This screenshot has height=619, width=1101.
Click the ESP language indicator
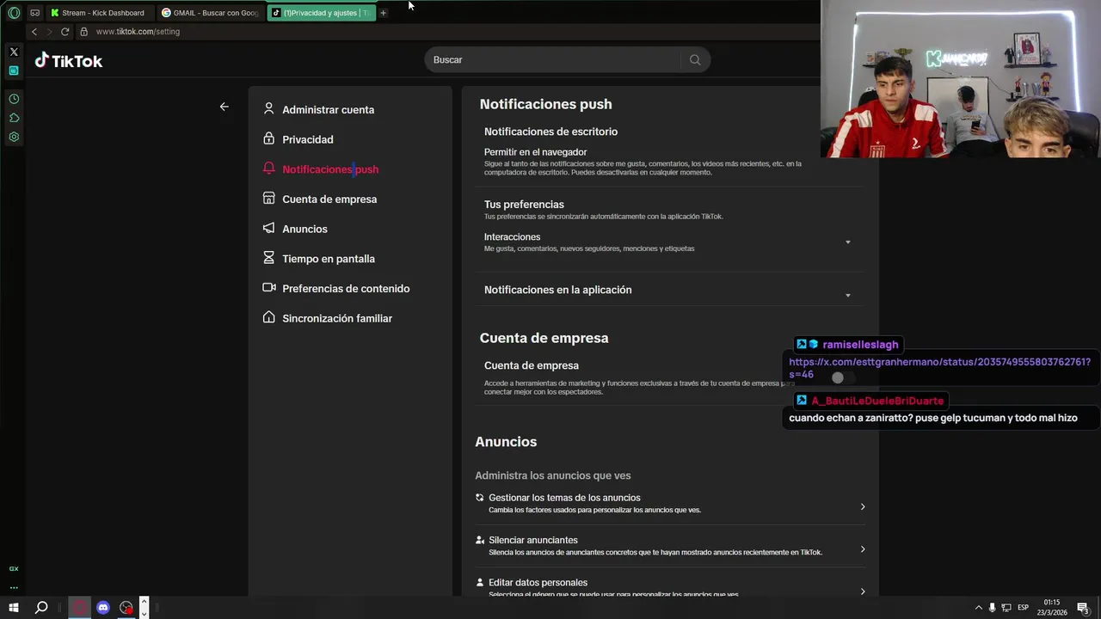tap(1024, 608)
